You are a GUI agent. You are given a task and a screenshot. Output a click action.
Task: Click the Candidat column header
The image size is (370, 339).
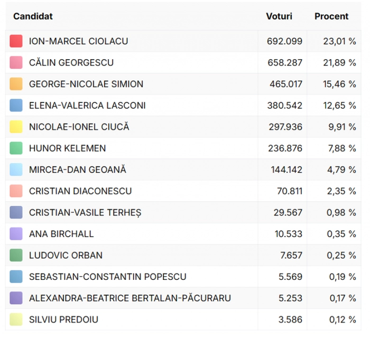[x=33, y=16]
